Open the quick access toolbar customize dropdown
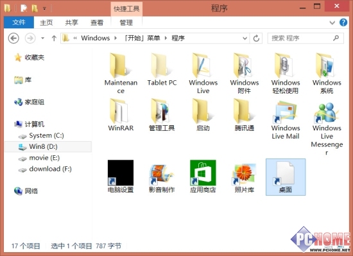 (x=44, y=9)
